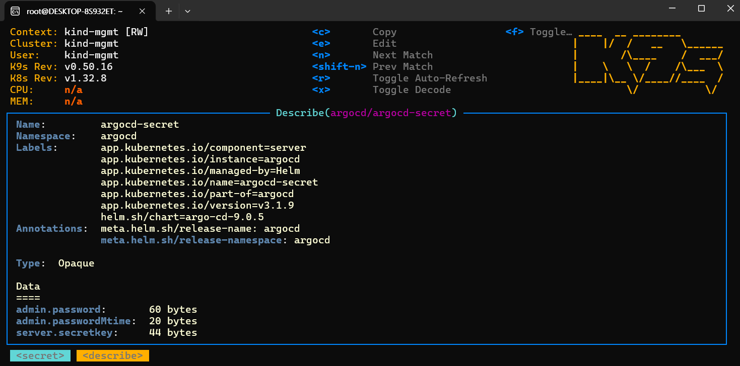Click the CPU n/a value
Viewport: 740px width, 366px height.
pos(73,90)
